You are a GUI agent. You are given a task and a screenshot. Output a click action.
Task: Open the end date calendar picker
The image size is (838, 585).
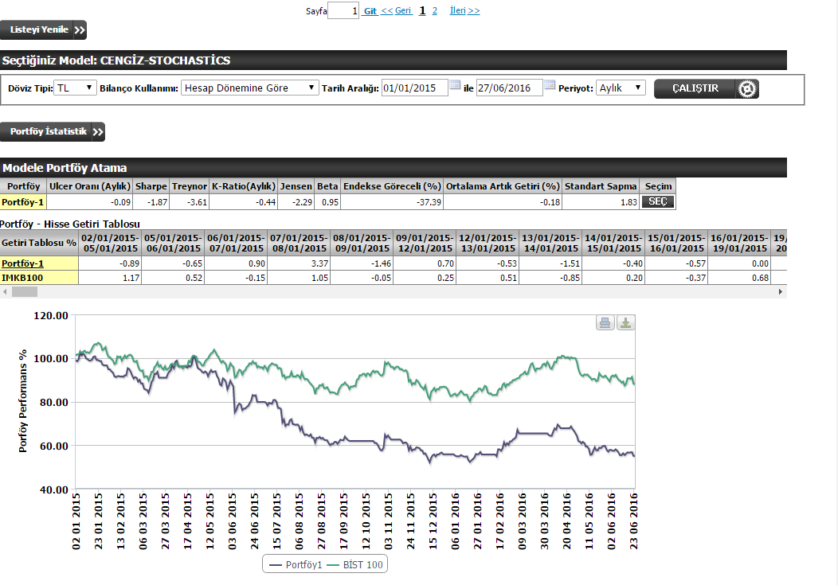pyautogui.click(x=550, y=84)
